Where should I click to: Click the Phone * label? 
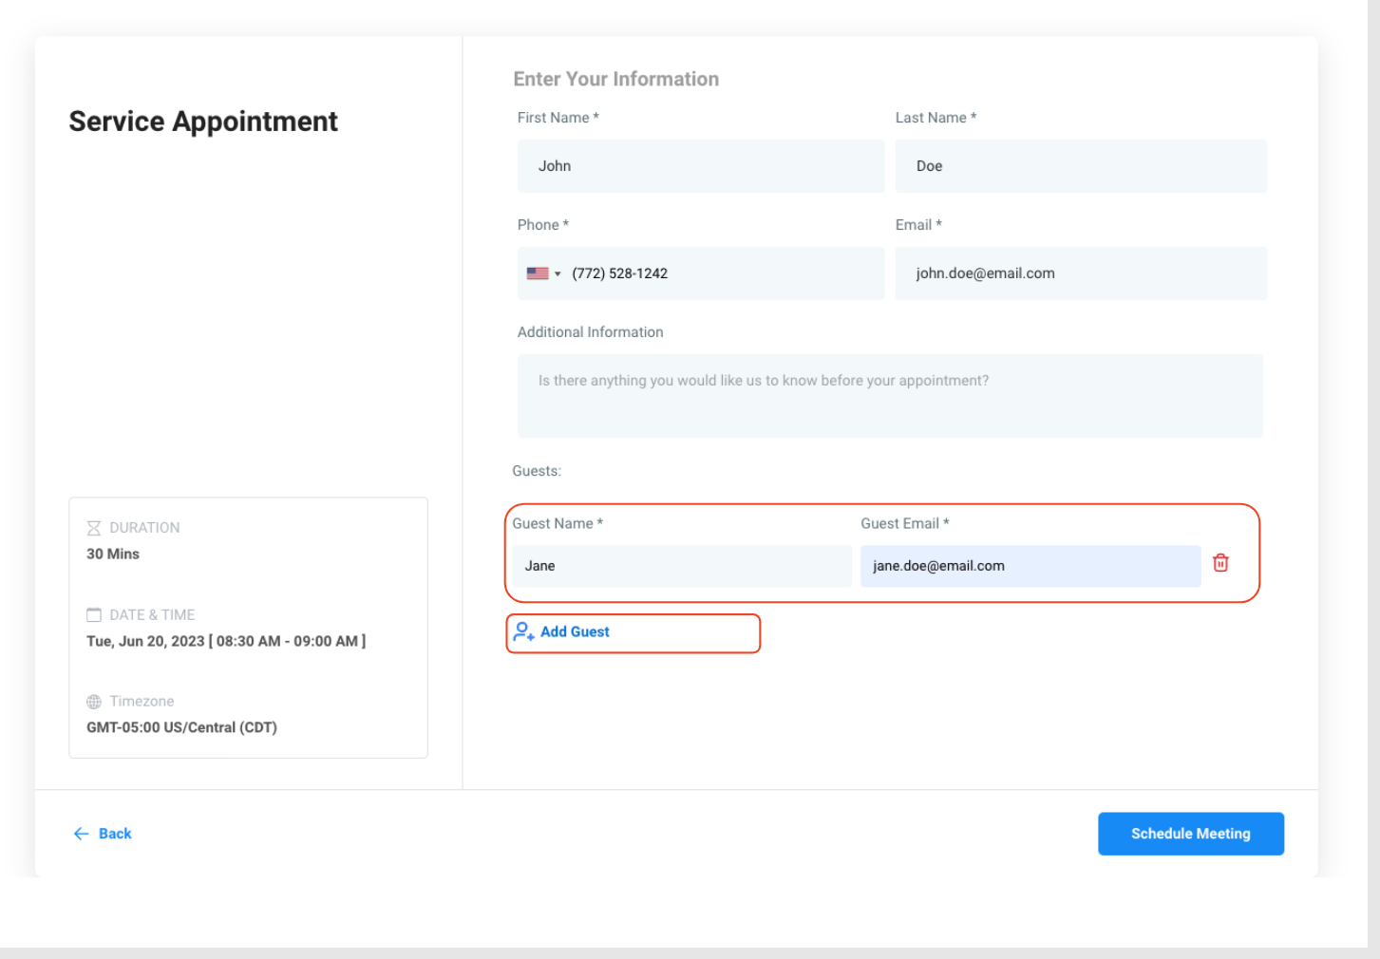[x=543, y=225]
